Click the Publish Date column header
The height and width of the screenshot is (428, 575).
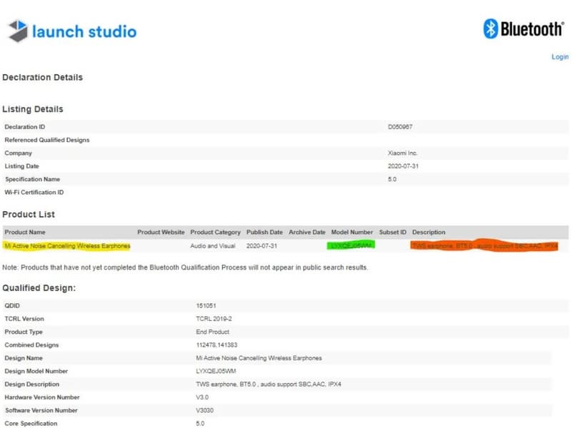264,233
